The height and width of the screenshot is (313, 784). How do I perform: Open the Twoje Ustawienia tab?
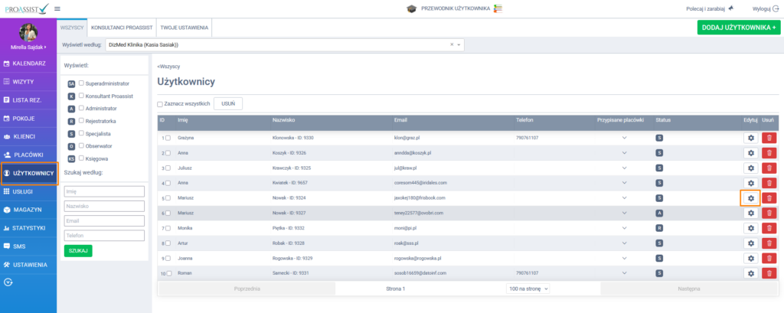(x=184, y=27)
